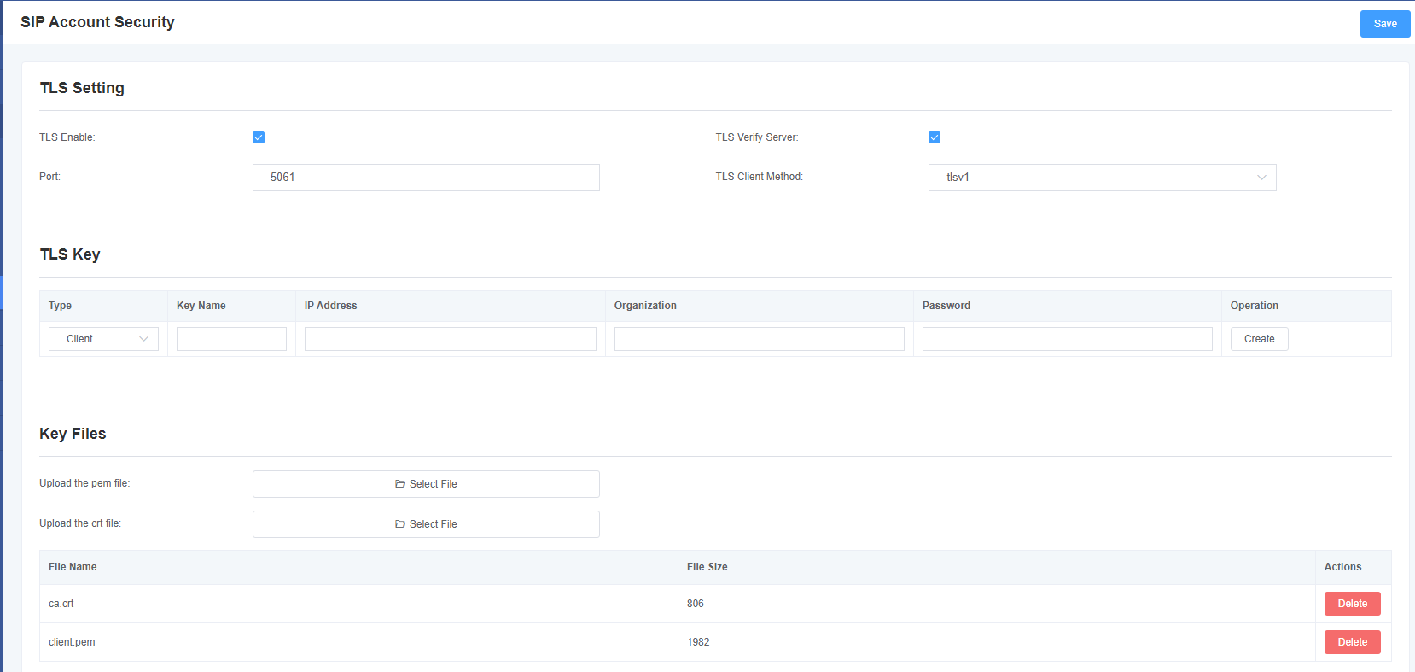Click the TLS Setting section heading

point(82,88)
